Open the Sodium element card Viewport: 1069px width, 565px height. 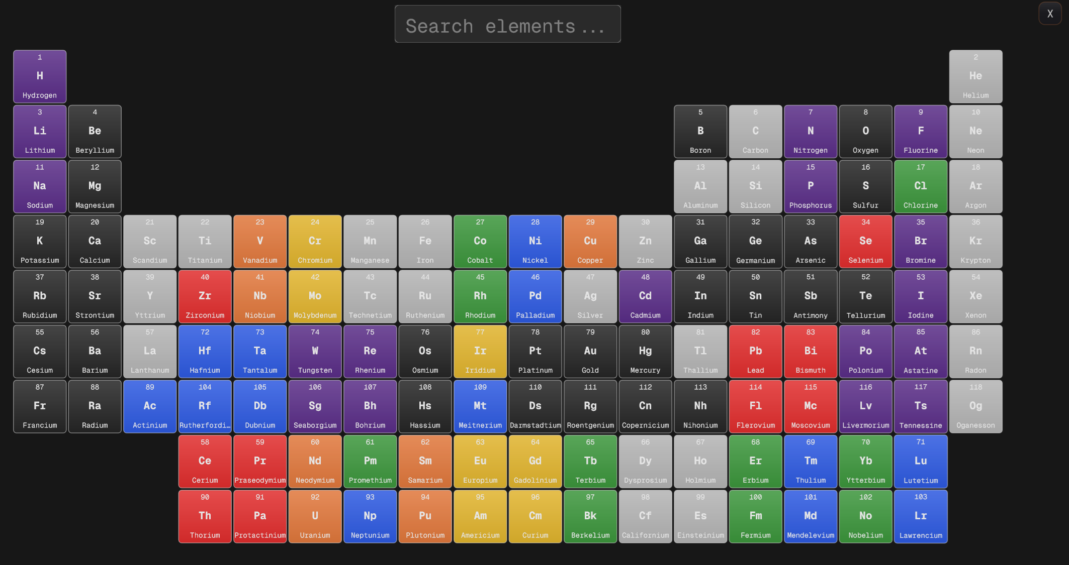(40, 186)
